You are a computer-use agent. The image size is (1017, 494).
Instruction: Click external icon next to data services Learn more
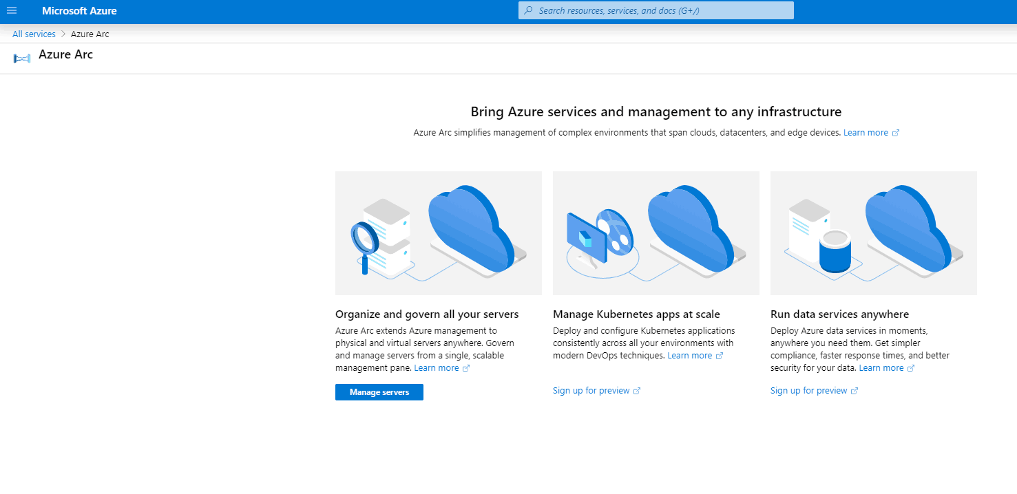(x=911, y=368)
